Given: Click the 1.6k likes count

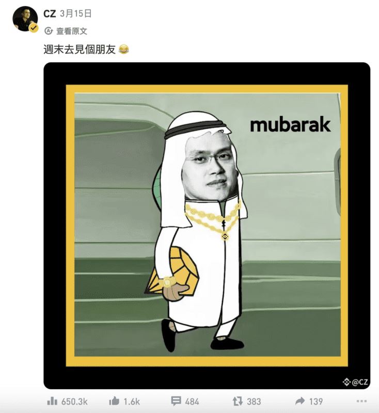Looking at the screenshot, I should [x=132, y=402].
